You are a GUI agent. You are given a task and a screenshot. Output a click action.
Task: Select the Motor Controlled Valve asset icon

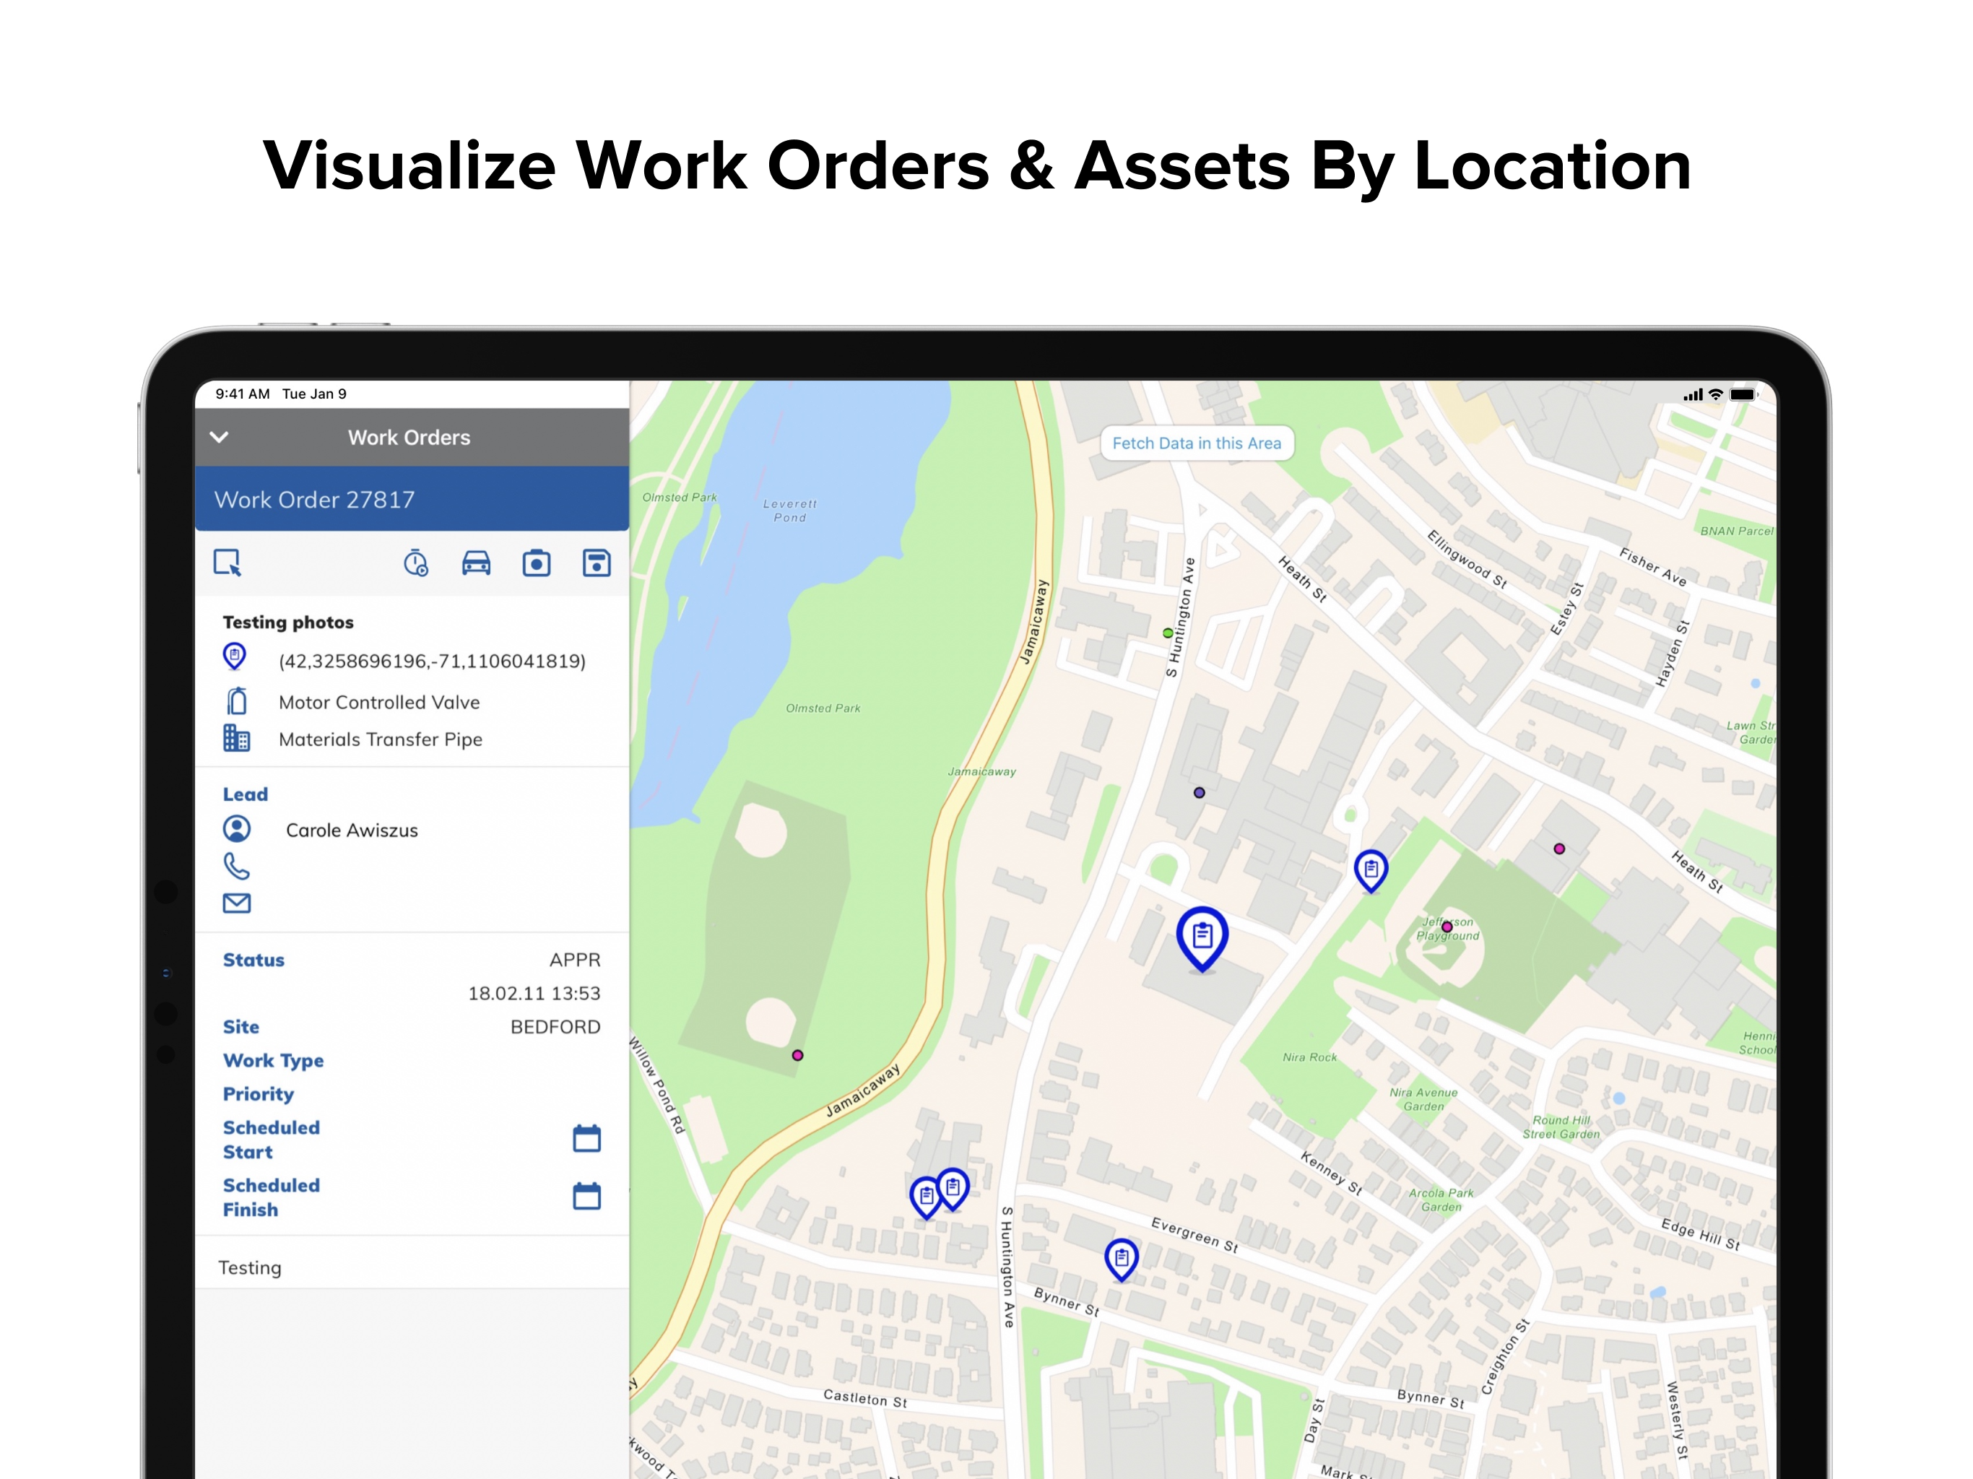pyautogui.click(x=235, y=702)
